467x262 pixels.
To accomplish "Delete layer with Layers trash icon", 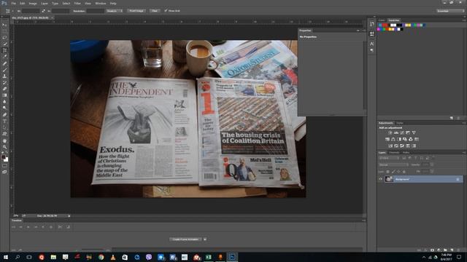I will (x=458, y=250).
